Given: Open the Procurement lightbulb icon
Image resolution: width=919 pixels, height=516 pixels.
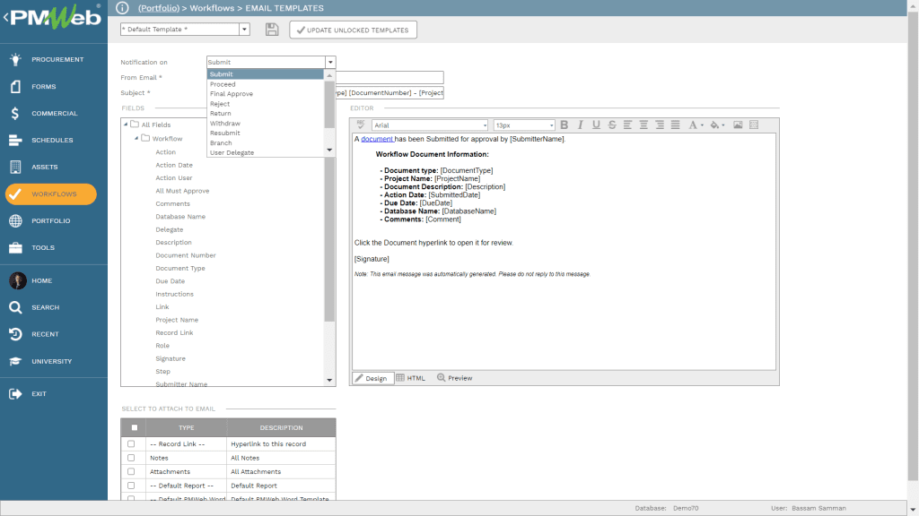Looking at the screenshot, I should tap(16, 59).
